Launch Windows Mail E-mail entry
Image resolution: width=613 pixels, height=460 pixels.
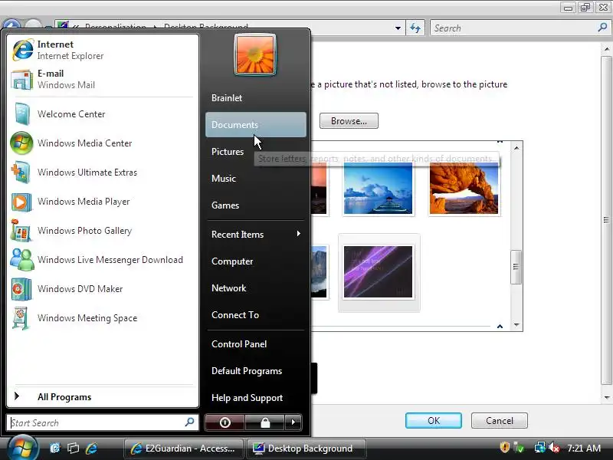[x=103, y=80]
